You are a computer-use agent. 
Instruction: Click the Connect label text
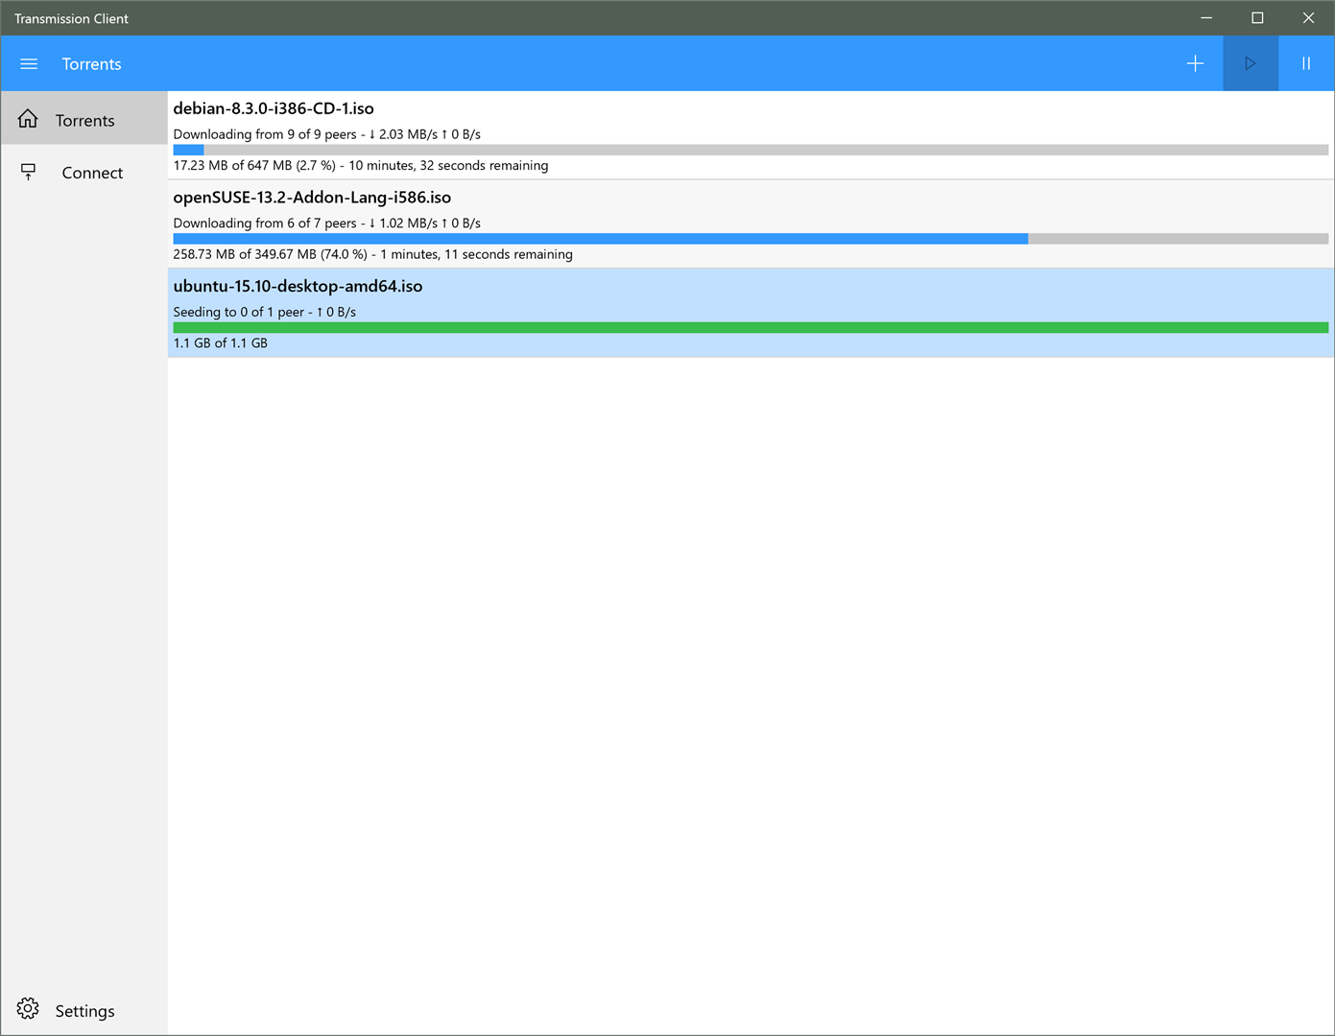click(x=91, y=172)
